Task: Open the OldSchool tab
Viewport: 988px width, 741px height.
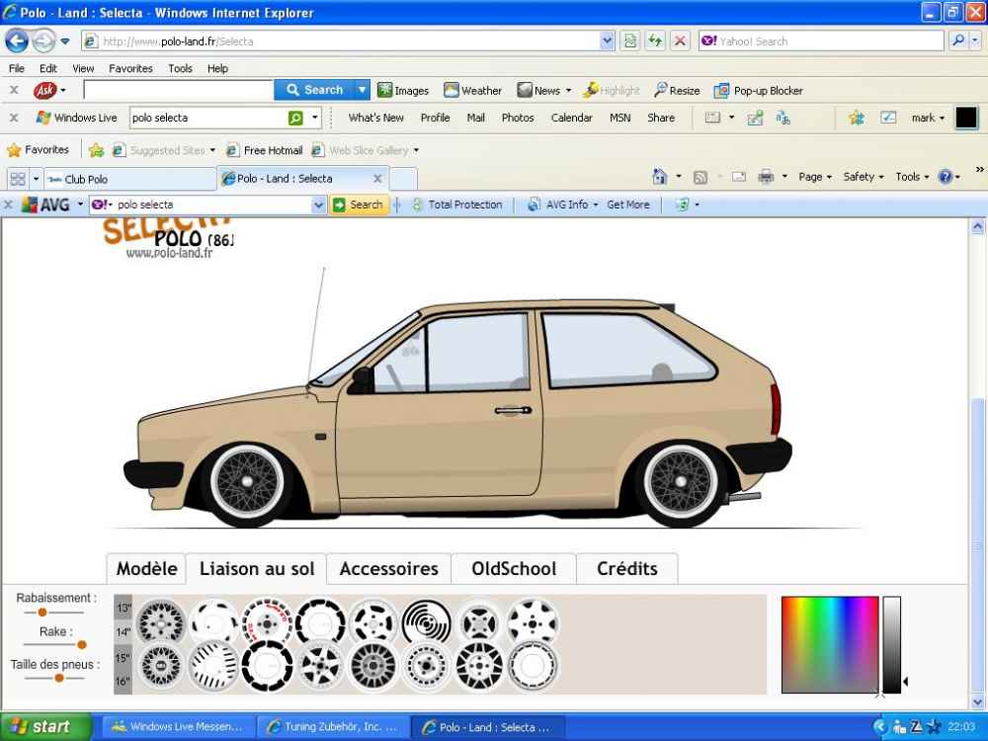Action: (x=514, y=569)
